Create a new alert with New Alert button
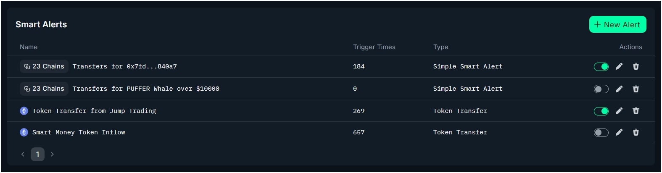Screen dimensions: 662x173 [x=617, y=24]
